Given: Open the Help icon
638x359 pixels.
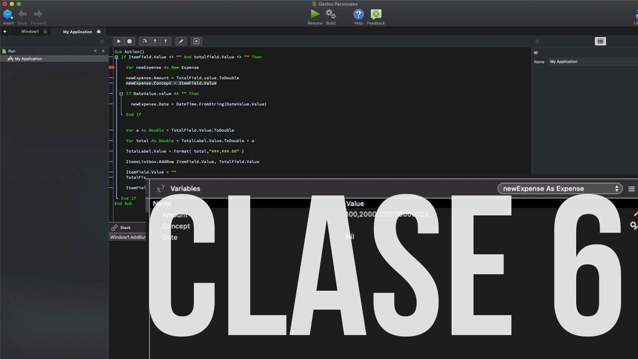Looking at the screenshot, I should click(358, 14).
